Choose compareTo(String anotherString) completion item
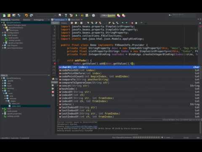The height and width of the screenshot is (152, 202). [x=129, y=79]
